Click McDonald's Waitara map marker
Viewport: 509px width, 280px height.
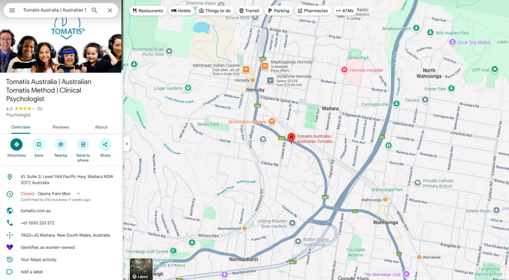(272, 122)
